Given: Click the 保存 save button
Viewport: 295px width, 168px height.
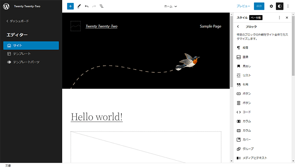Looking at the screenshot, I should pyautogui.click(x=259, y=7).
